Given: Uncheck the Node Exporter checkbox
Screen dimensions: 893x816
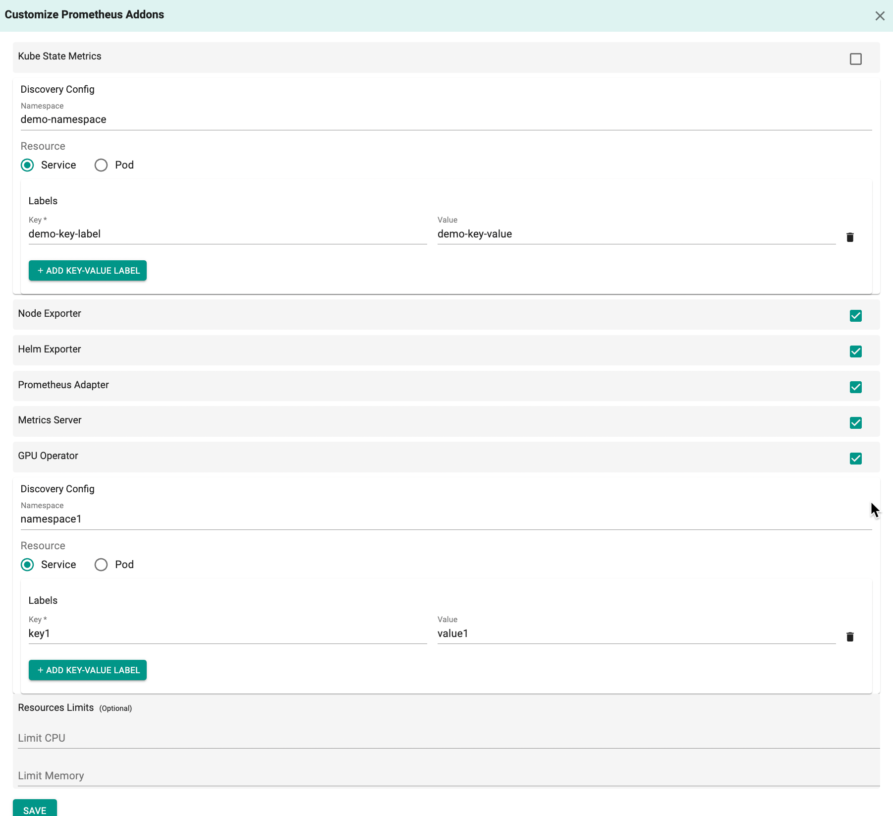Looking at the screenshot, I should coord(855,316).
